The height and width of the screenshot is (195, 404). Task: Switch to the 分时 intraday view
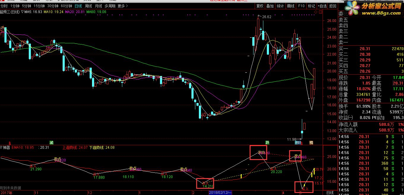4,6
